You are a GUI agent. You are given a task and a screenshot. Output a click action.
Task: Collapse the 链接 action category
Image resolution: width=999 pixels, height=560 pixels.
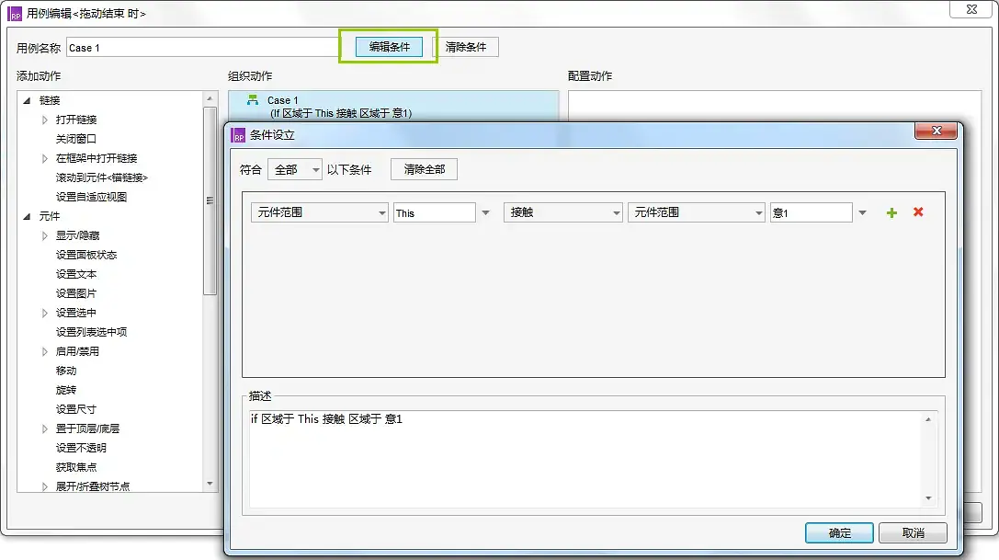coord(28,100)
